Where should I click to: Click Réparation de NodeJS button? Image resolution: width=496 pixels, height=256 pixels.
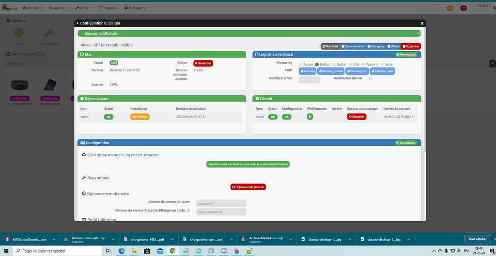click(x=248, y=187)
